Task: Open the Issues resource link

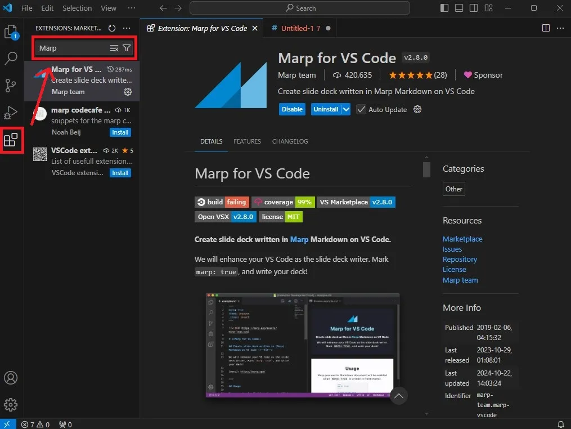Action: point(452,249)
